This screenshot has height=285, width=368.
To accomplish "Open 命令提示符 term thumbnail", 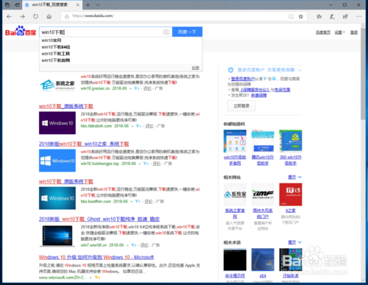I will 235,259.
